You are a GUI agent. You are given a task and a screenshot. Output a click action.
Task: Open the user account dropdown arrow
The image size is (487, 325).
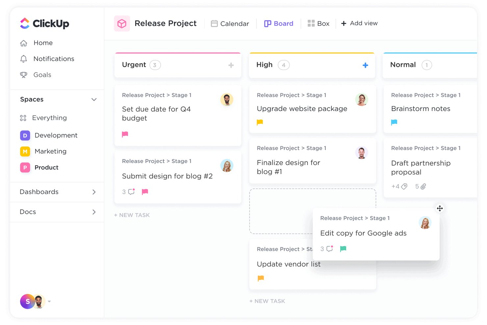tap(49, 301)
